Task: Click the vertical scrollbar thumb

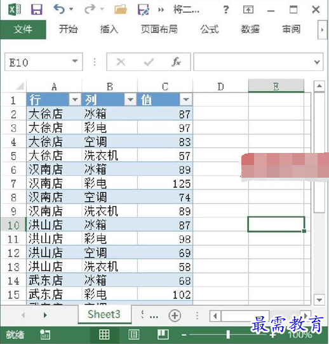Action: pyautogui.click(x=319, y=152)
